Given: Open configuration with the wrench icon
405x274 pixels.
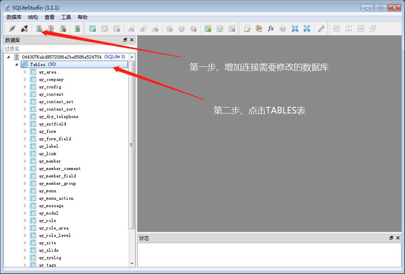Looking at the screenshot, I should click(322, 28).
